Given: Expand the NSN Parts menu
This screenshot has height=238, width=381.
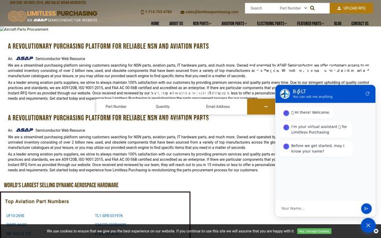Looking at the screenshot, I should coord(202,23).
